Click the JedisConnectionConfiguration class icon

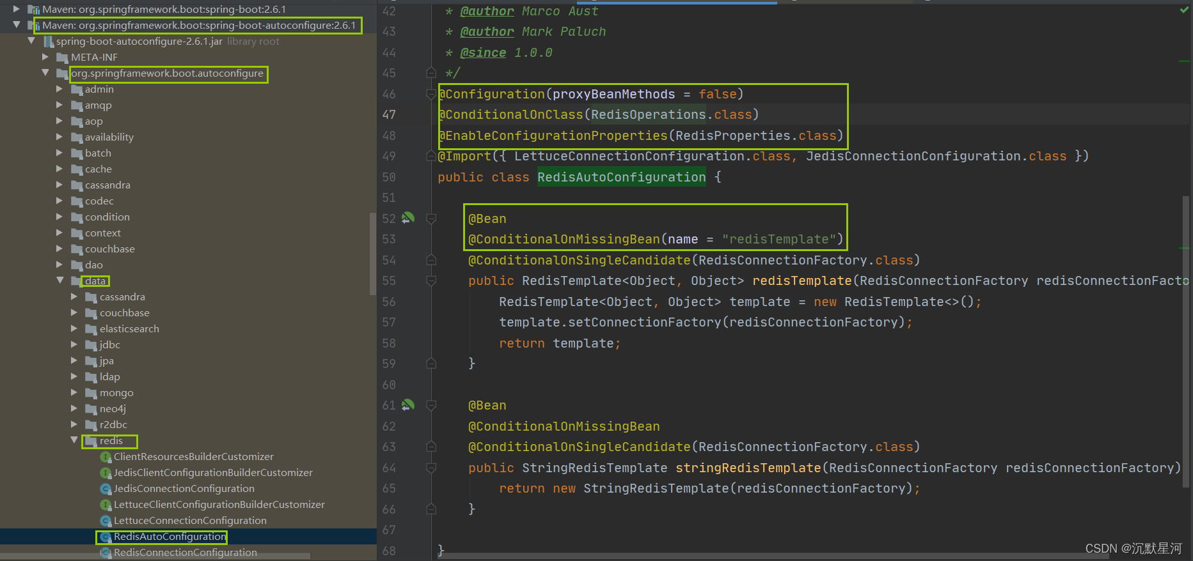click(x=106, y=489)
